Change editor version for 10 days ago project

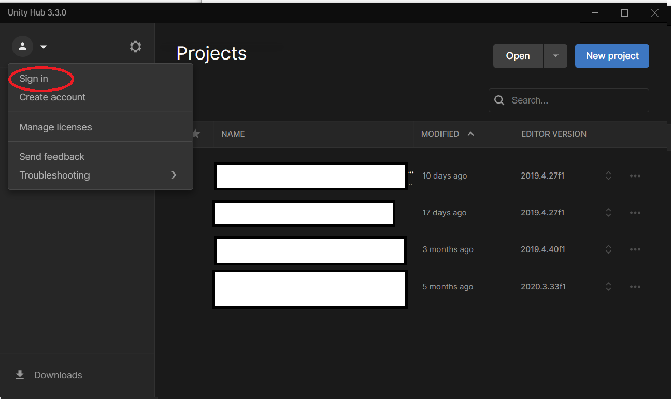608,176
